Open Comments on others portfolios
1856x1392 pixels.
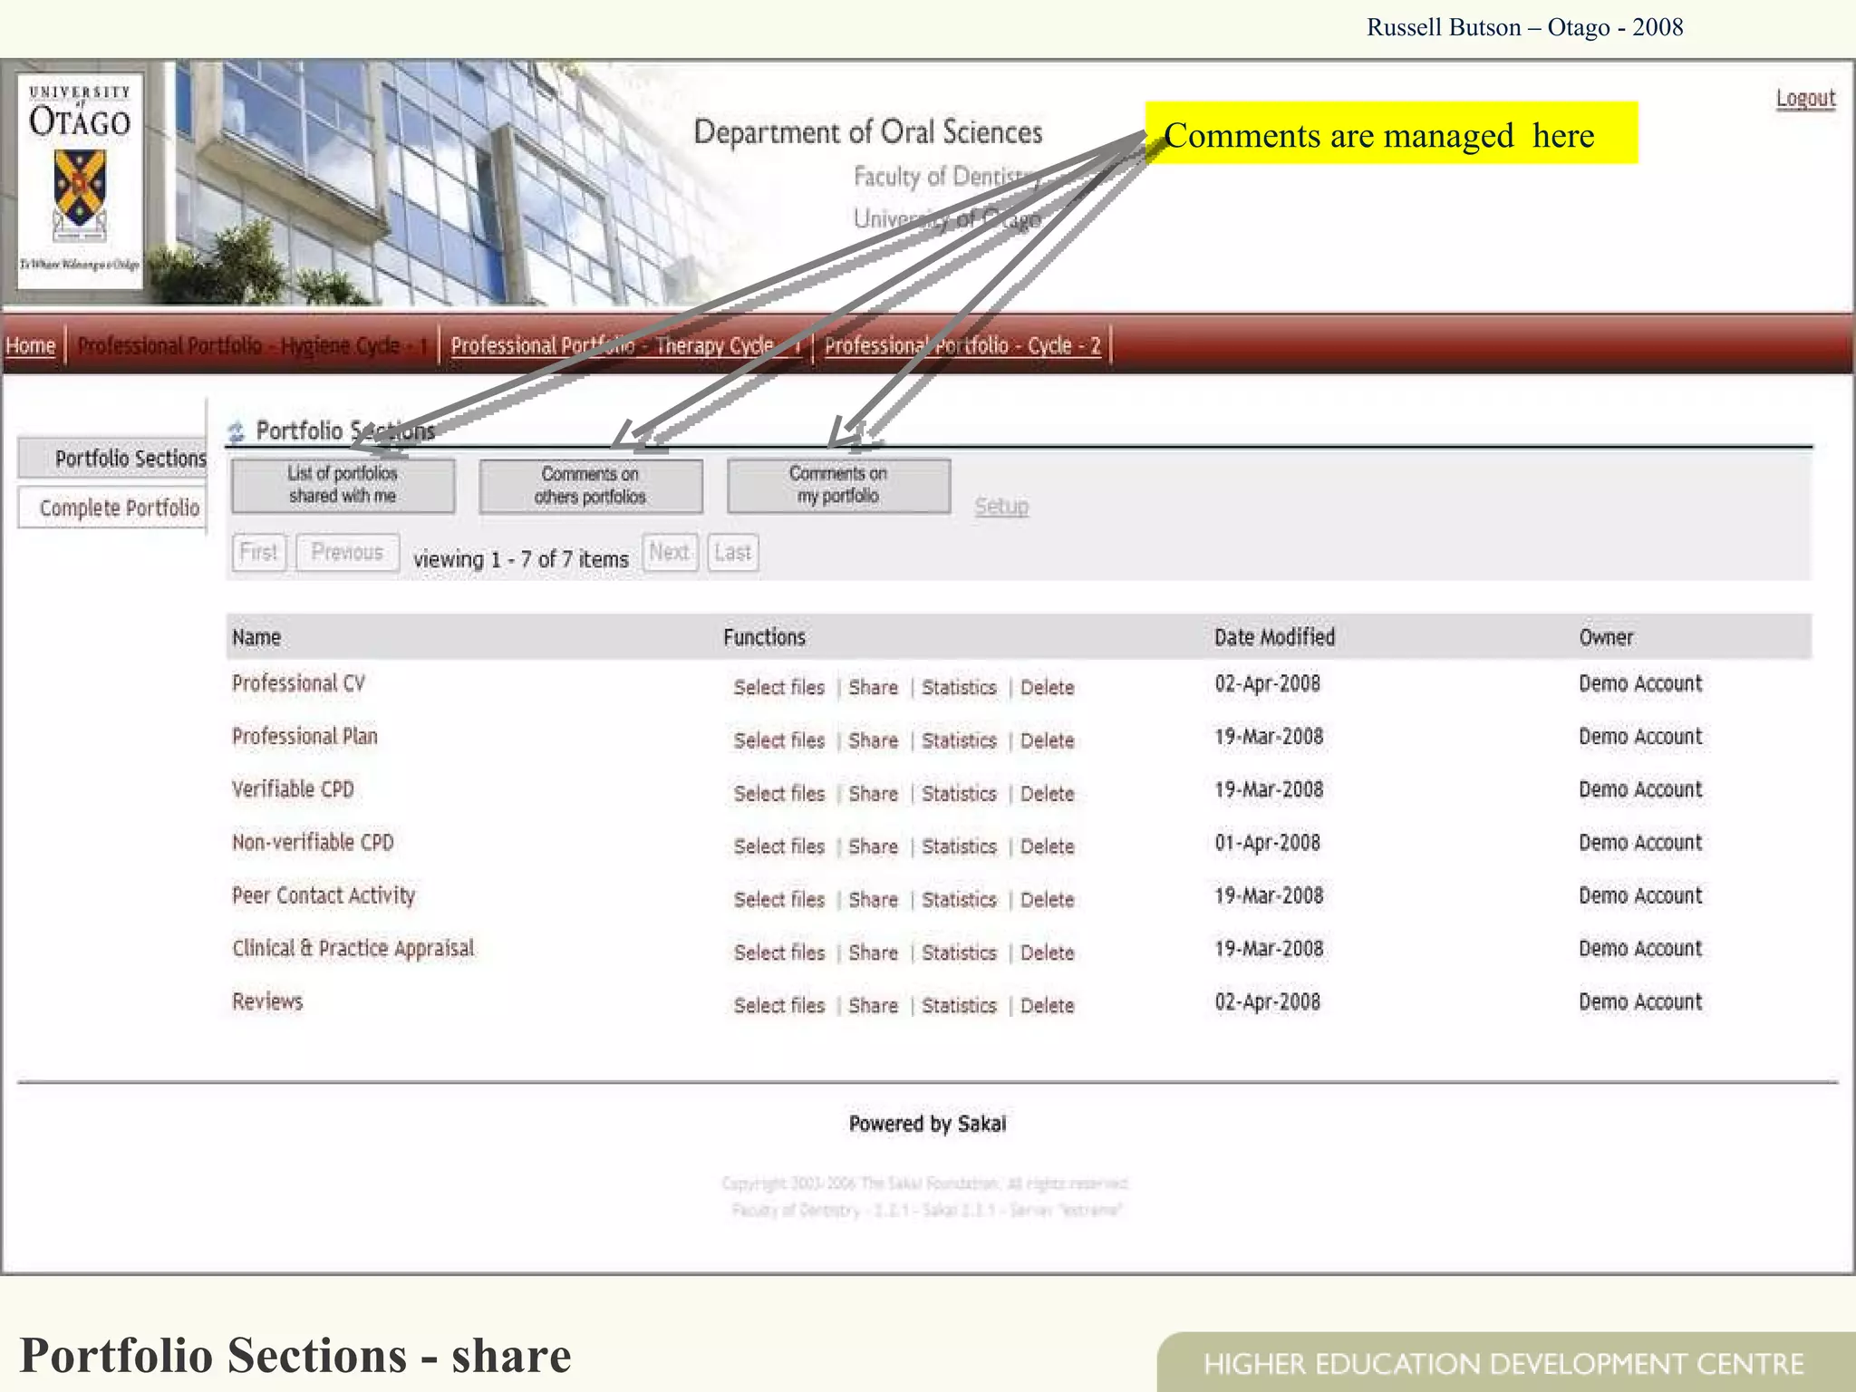(590, 486)
